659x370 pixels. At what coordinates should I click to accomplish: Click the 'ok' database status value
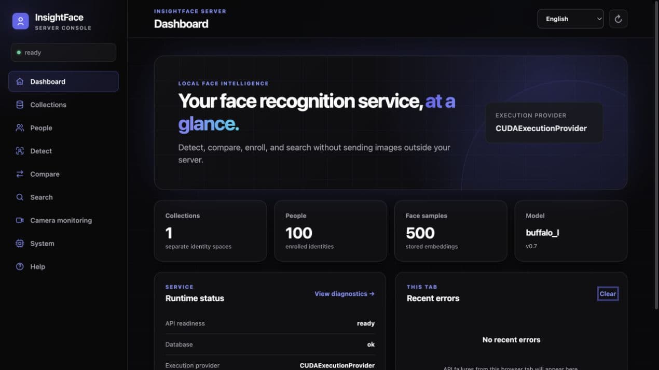pyautogui.click(x=370, y=344)
